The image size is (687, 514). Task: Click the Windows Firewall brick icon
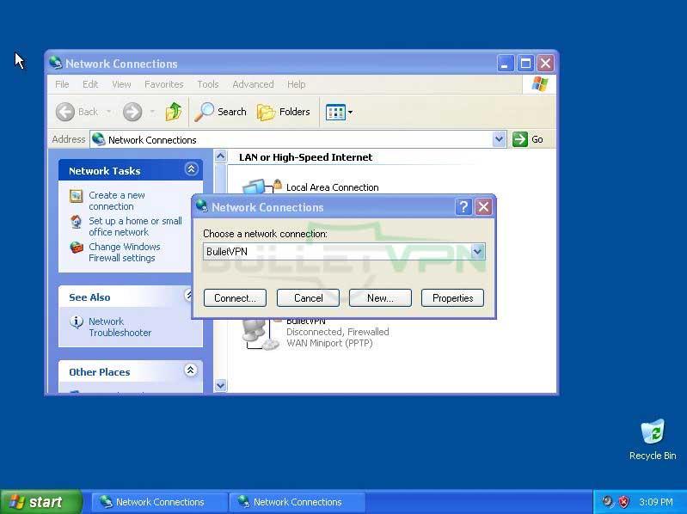77,248
